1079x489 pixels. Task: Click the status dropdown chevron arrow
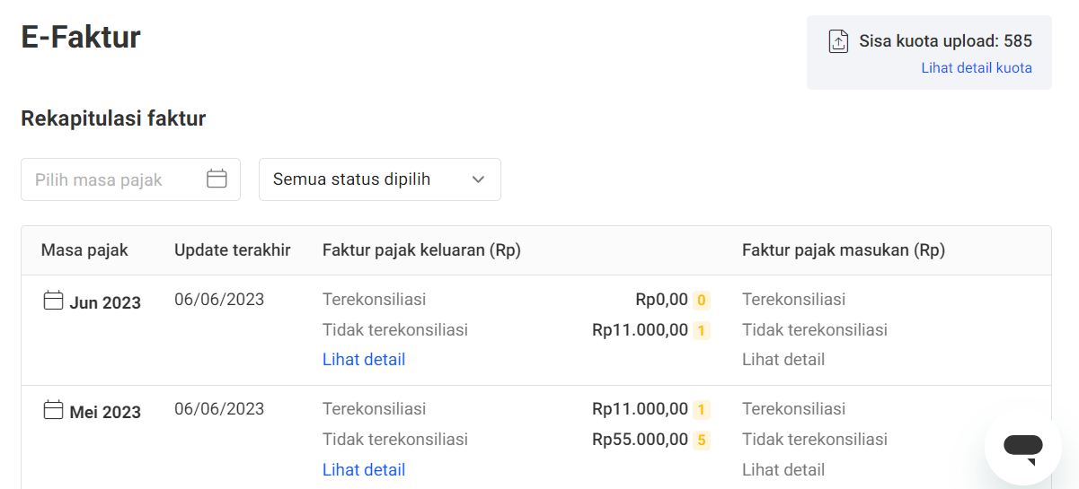click(x=478, y=179)
